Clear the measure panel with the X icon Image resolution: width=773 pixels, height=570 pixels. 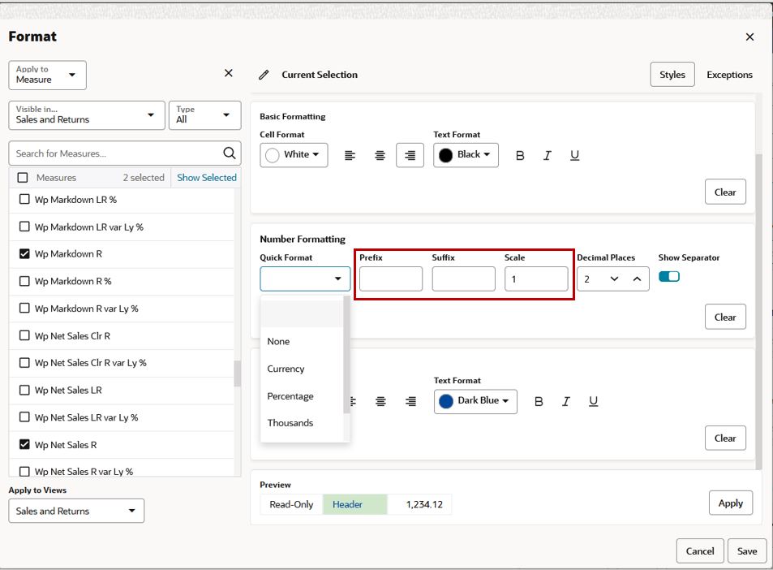(228, 73)
